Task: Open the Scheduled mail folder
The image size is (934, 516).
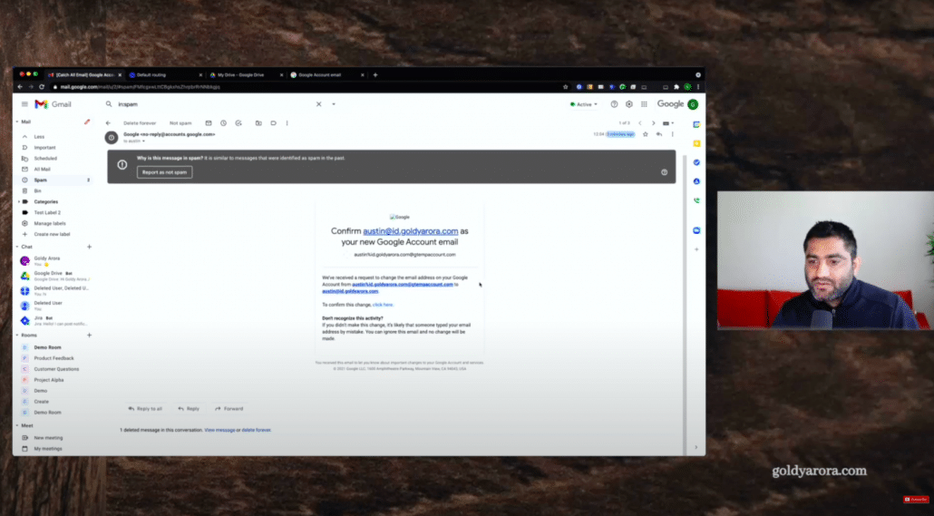Action: pyautogui.click(x=45, y=159)
